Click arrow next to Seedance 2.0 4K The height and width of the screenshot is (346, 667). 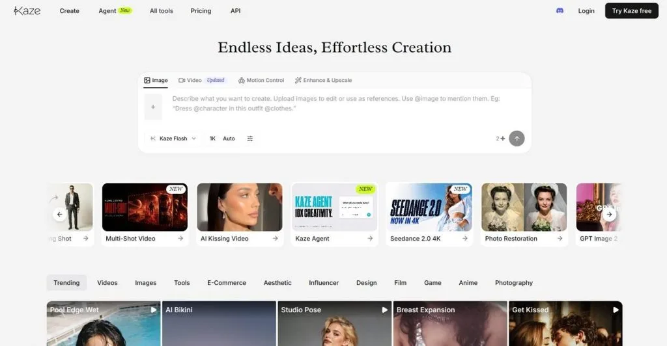click(465, 239)
